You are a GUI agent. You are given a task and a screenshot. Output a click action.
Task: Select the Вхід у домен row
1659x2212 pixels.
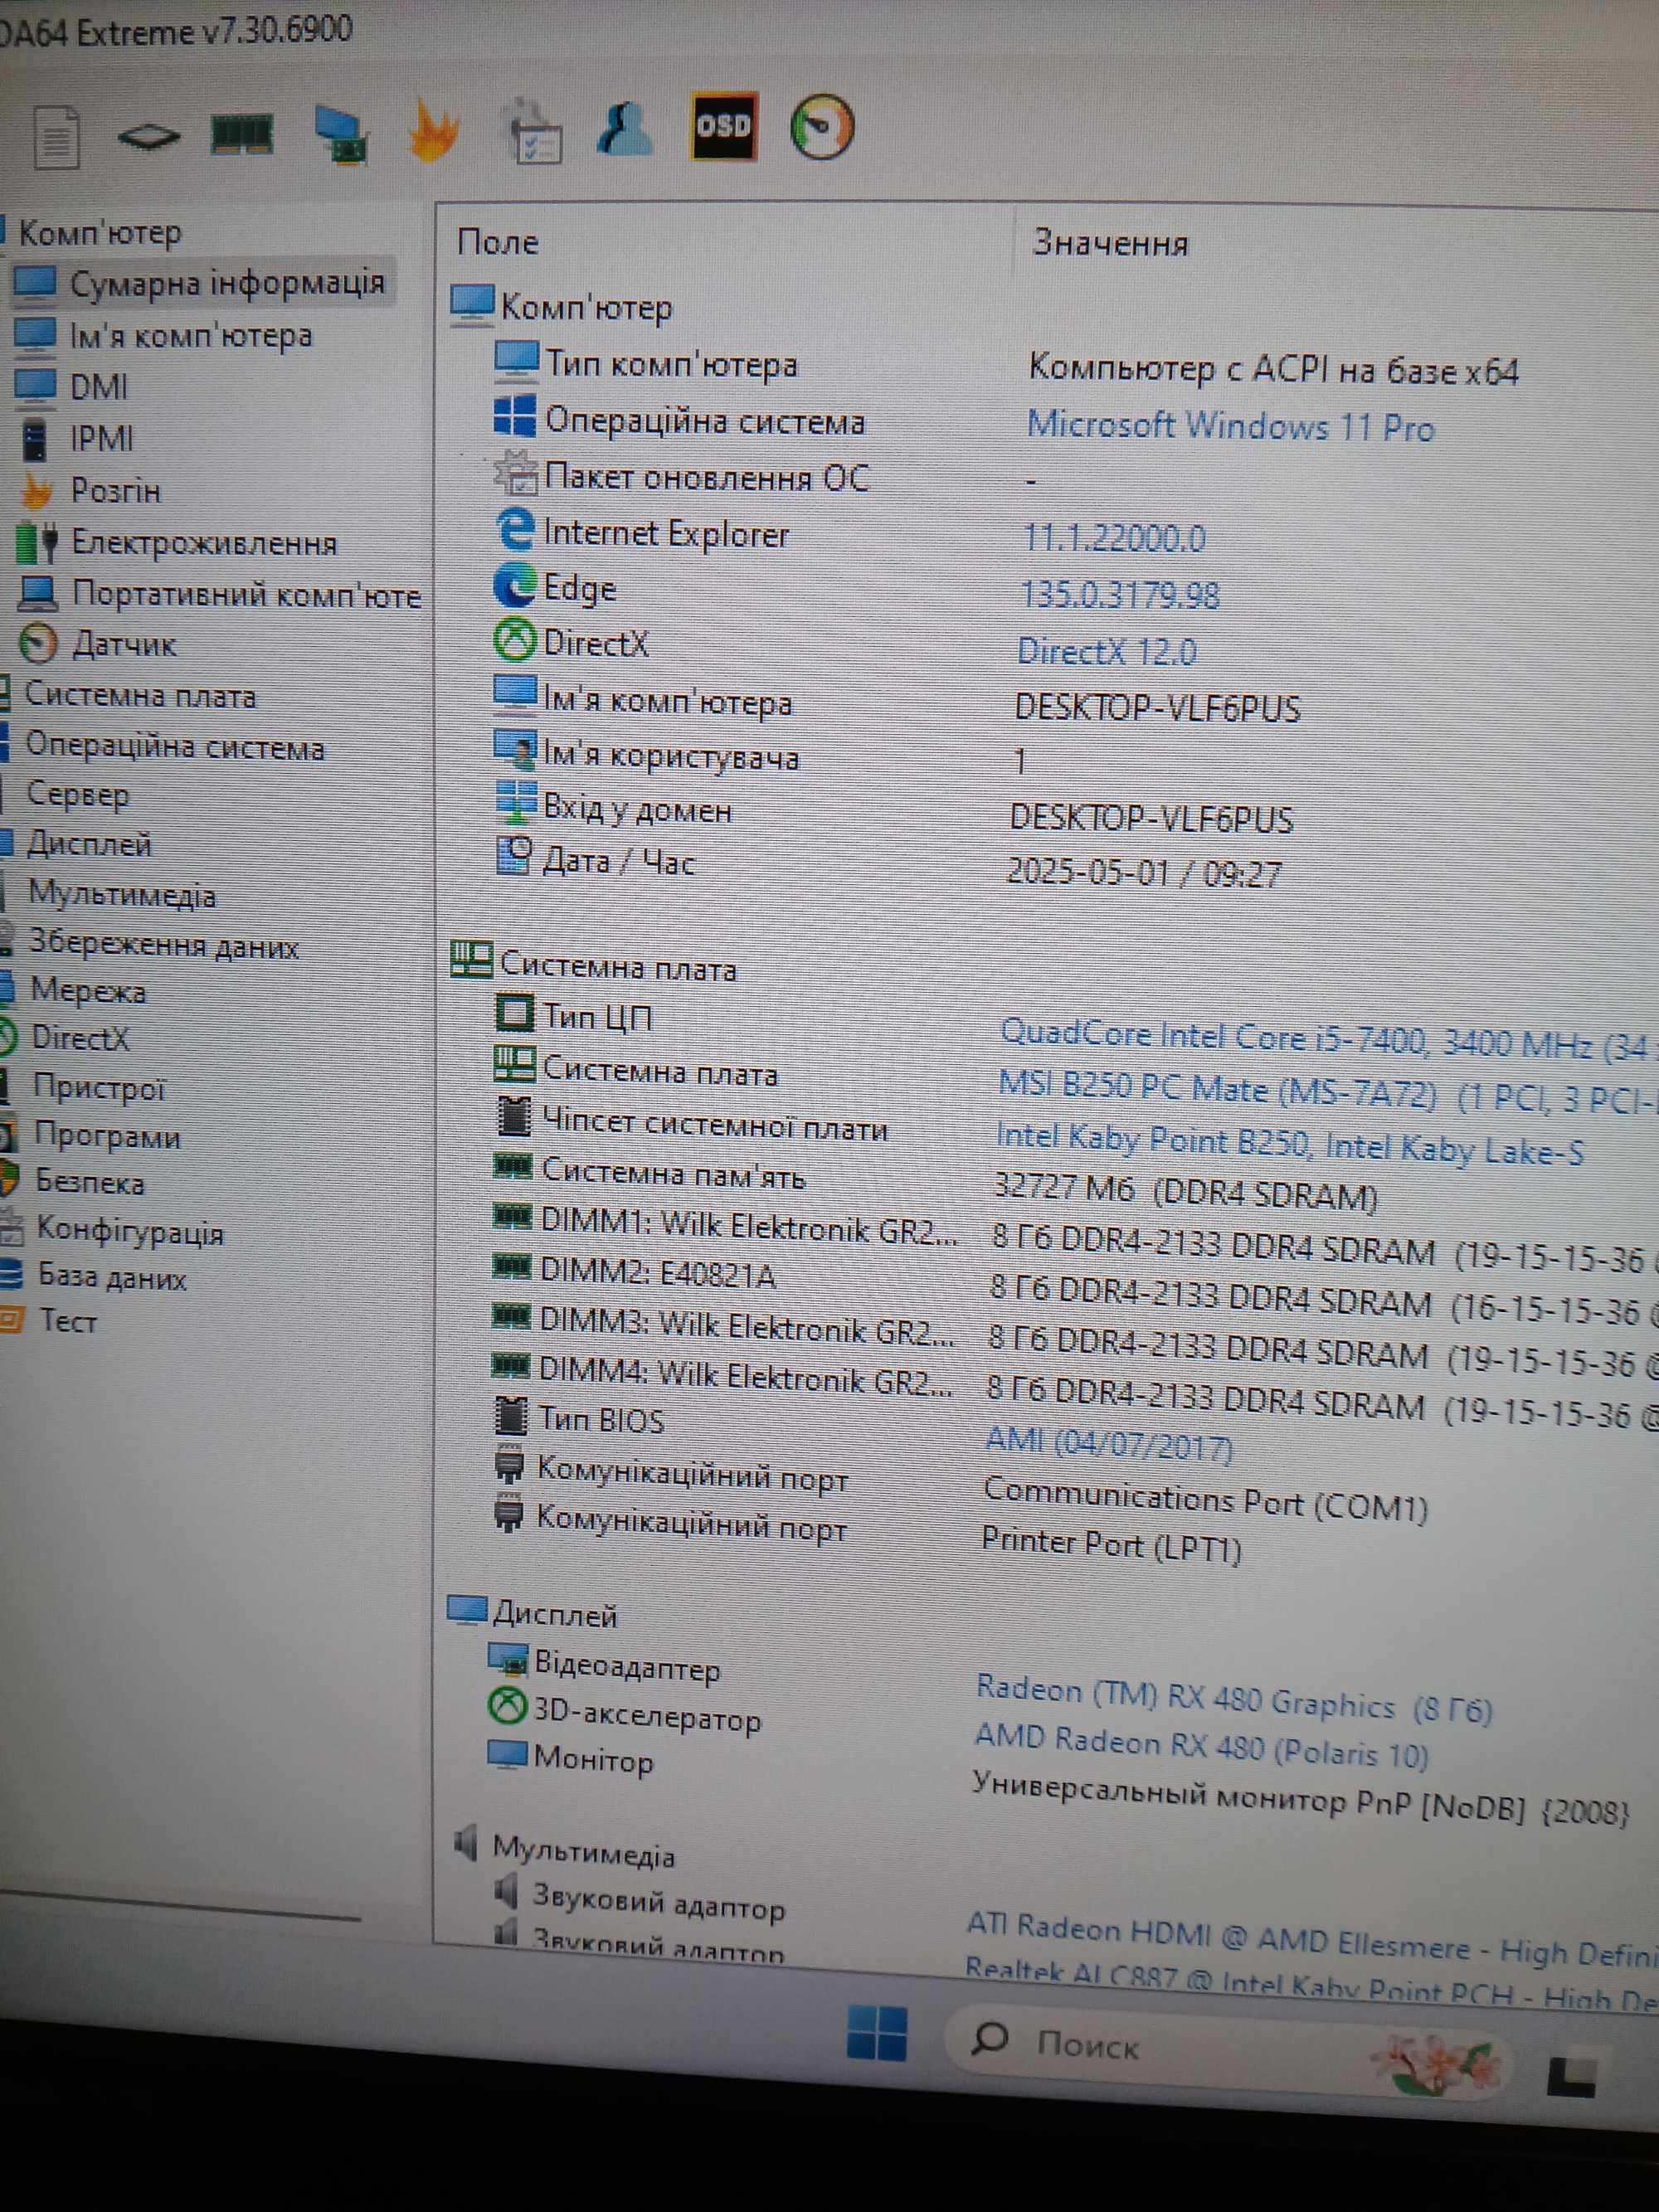pos(893,813)
